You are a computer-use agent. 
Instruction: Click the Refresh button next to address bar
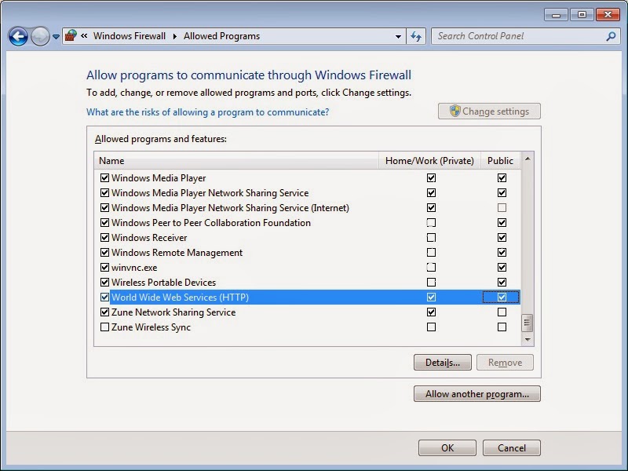(x=416, y=36)
